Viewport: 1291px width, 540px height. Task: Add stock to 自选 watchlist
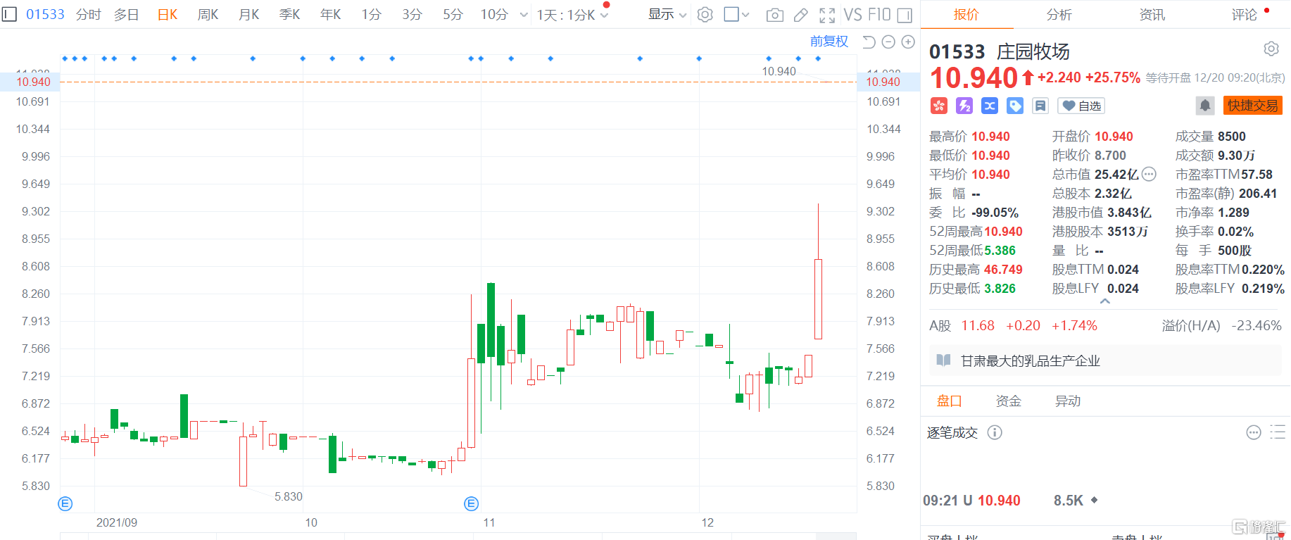tap(1081, 106)
